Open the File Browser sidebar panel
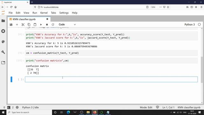 point(3,21)
